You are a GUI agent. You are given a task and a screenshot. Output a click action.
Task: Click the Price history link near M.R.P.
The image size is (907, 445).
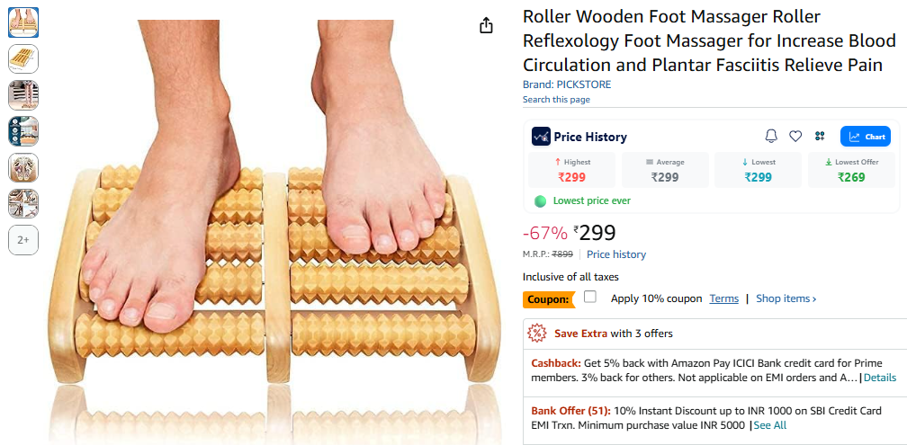coord(616,254)
